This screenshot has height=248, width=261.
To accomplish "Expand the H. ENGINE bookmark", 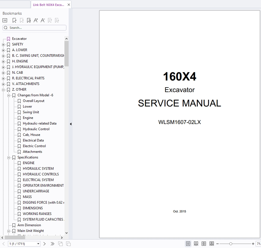I will (x=3, y=62).
